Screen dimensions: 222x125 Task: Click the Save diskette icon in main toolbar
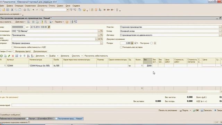click(8, 10)
